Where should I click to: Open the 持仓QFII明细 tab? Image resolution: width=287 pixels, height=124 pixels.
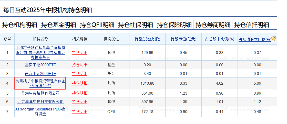[x=97, y=25]
